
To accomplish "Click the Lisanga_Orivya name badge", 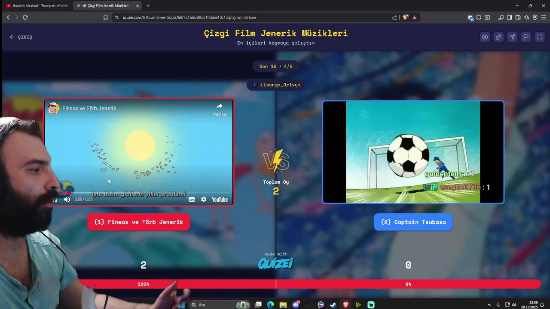I will [x=276, y=85].
